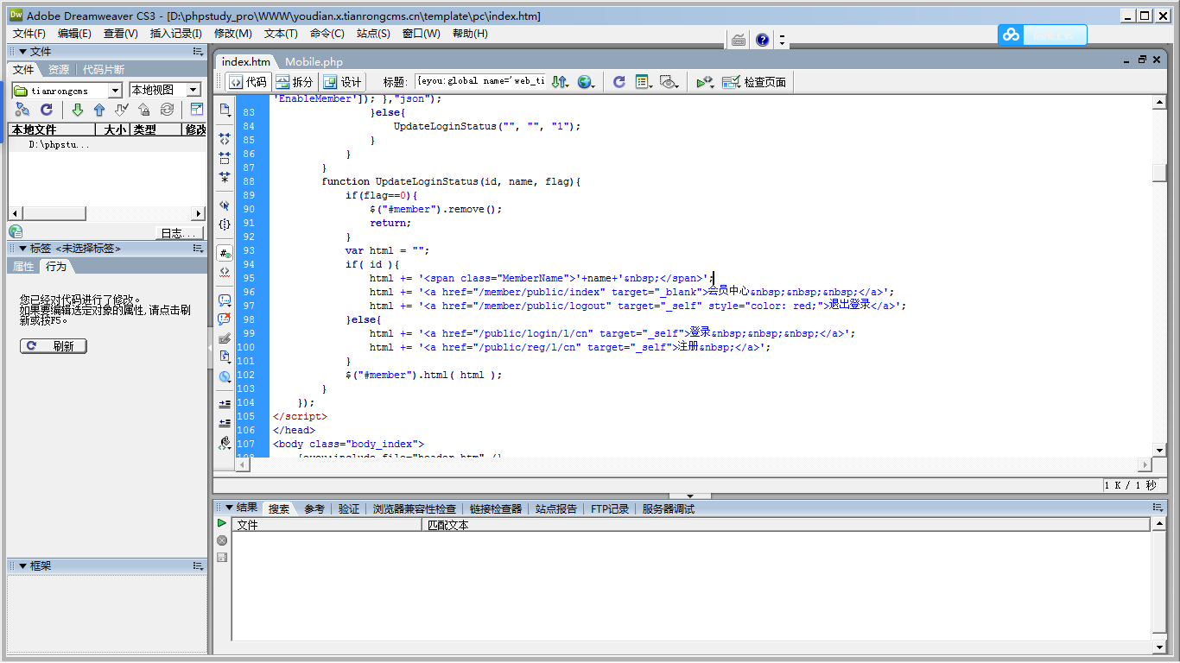Image resolution: width=1180 pixels, height=663 pixels.
Task: Open the Commands menu
Action: [x=327, y=34]
